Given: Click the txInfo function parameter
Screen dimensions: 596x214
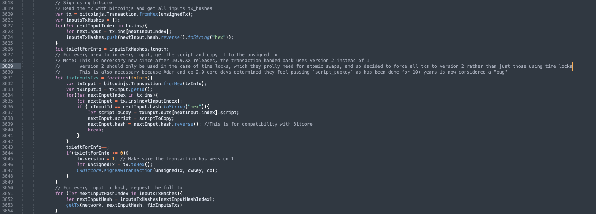Looking at the screenshot, I should pyautogui.click(x=140, y=78).
